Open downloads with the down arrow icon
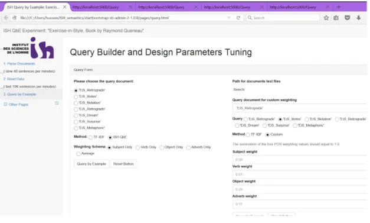 pyautogui.click(x=358, y=18)
